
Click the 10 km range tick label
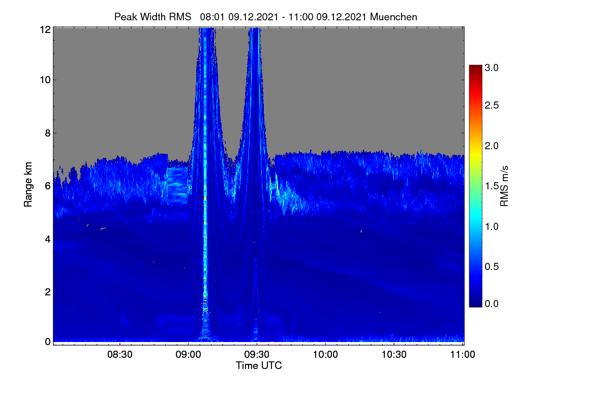pyautogui.click(x=45, y=80)
